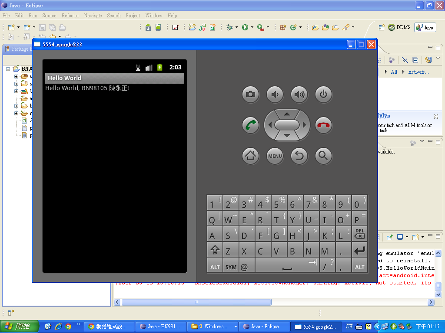Collapse the BN98 project tree node
Screen dimensions: 445x333
coord(8,69)
